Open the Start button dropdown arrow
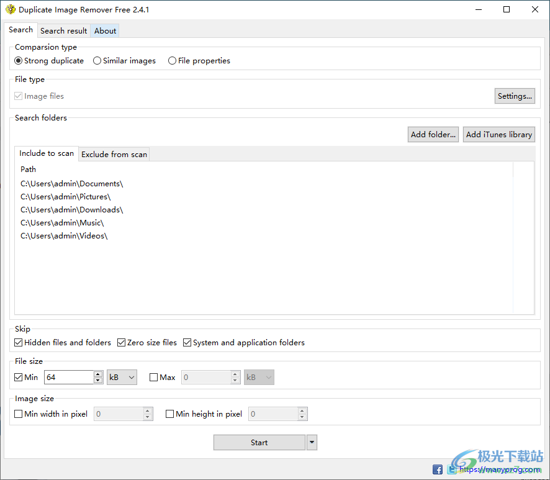550x480 pixels. tap(312, 443)
